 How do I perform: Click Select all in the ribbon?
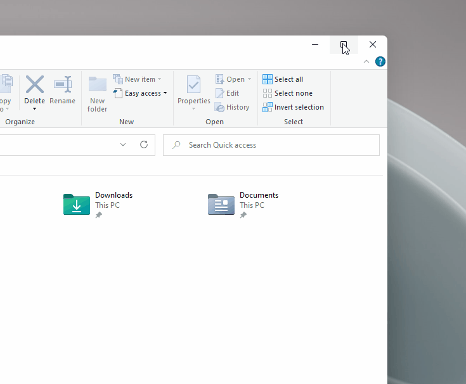[283, 79]
